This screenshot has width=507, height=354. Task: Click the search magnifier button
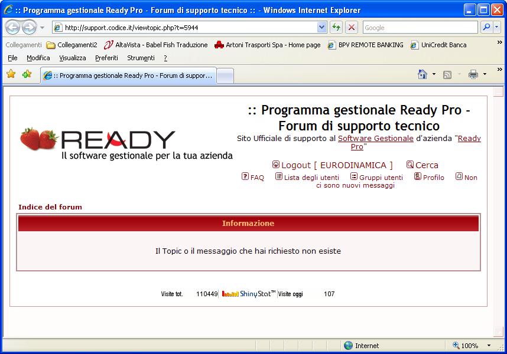coord(486,27)
